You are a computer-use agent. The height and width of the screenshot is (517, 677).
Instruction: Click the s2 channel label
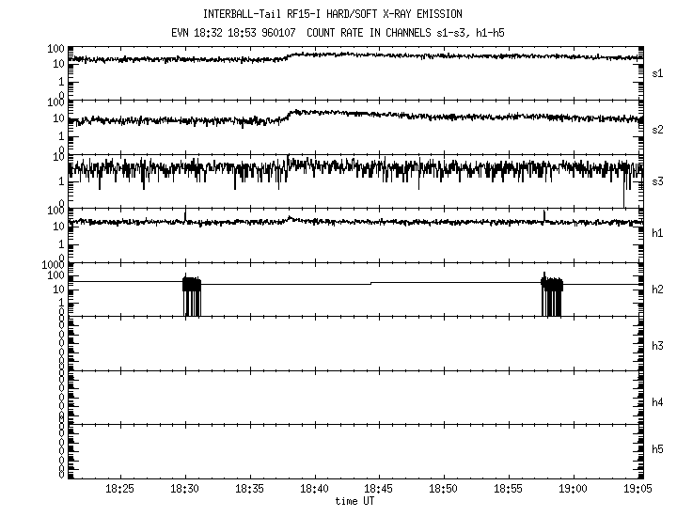tap(658, 129)
